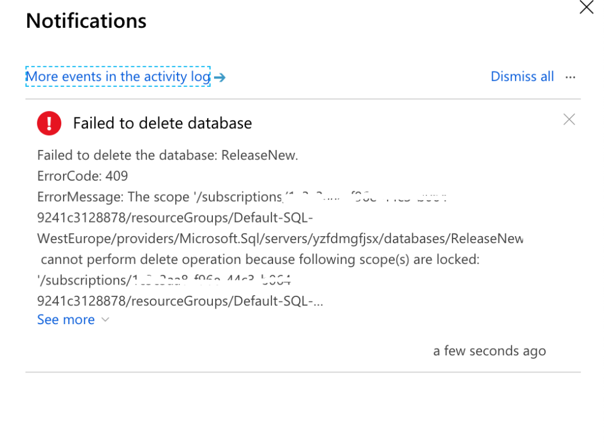Viewport: 604px width, 448px height.
Task: Click the timestamp reading a few seconds ago
Action: tap(489, 351)
